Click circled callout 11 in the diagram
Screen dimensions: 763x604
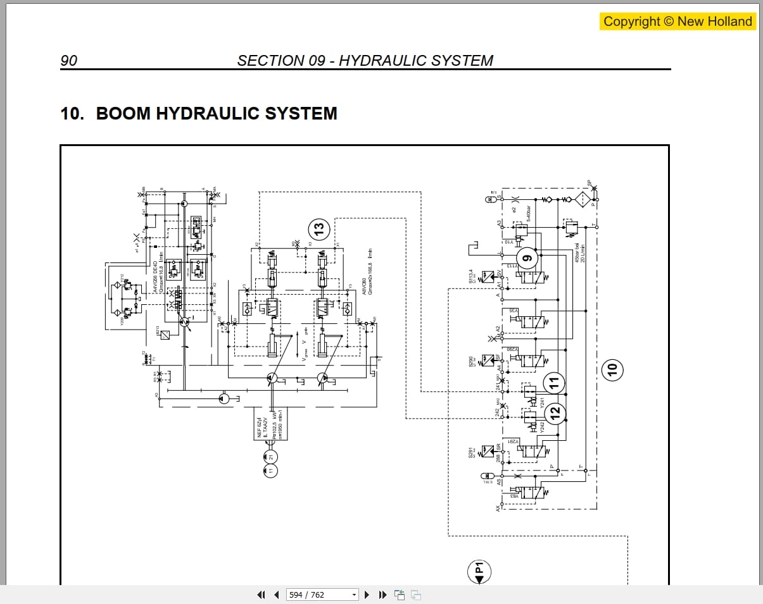[554, 381]
